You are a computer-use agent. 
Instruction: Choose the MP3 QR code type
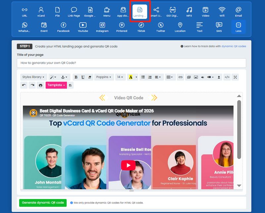coord(189,12)
